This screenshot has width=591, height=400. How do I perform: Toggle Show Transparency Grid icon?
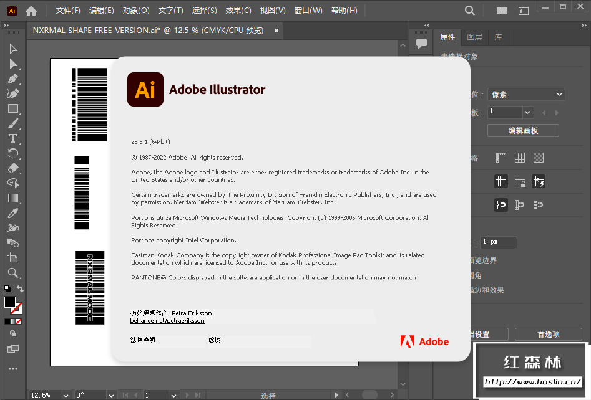point(539,158)
